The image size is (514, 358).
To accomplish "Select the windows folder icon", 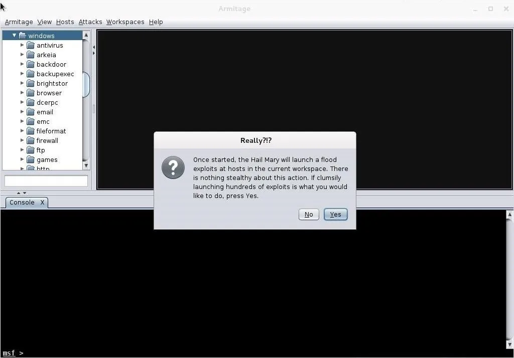I will 22,36.
